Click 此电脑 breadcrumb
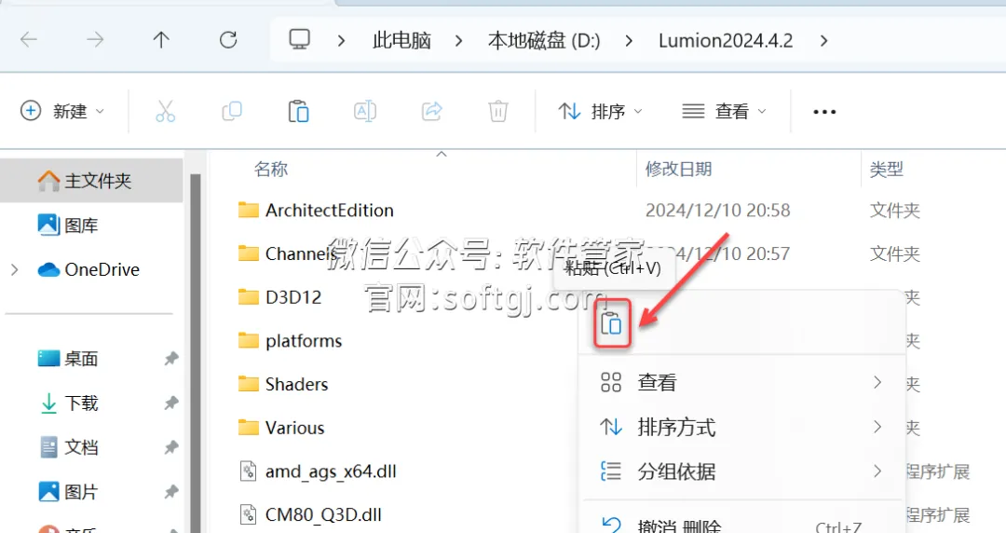The height and width of the screenshot is (533, 1006). coord(401,40)
